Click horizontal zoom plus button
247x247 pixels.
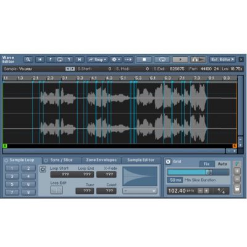(234, 151)
